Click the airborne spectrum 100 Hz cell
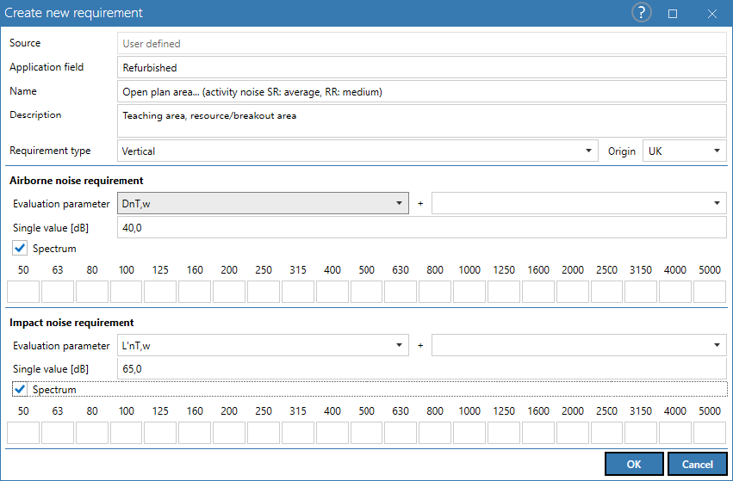The image size is (733, 481). pyautogui.click(x=127, y=292)
